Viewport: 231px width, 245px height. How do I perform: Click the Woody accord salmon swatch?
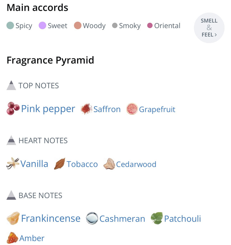click(78, 26)
